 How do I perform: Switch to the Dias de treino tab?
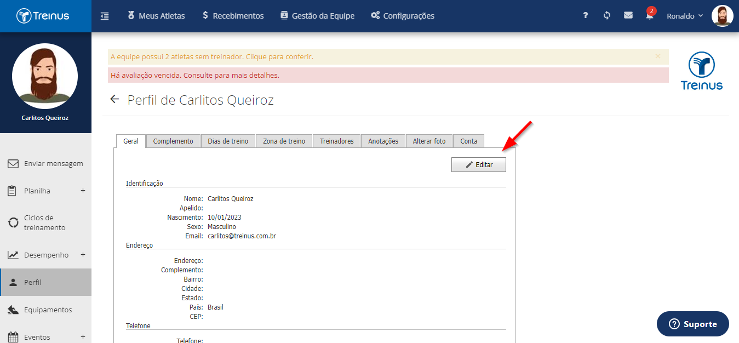click(228, 141)
